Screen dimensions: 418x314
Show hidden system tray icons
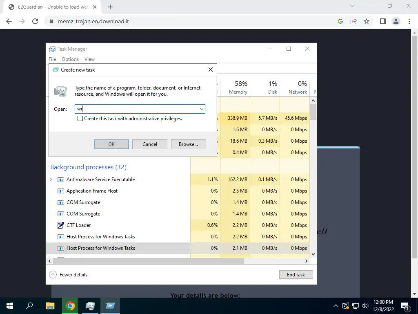coord(336,306)
